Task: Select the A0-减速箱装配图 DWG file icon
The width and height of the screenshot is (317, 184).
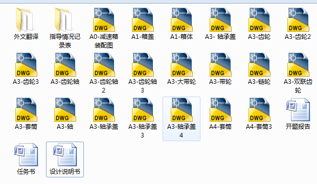Action: [103, 20]
